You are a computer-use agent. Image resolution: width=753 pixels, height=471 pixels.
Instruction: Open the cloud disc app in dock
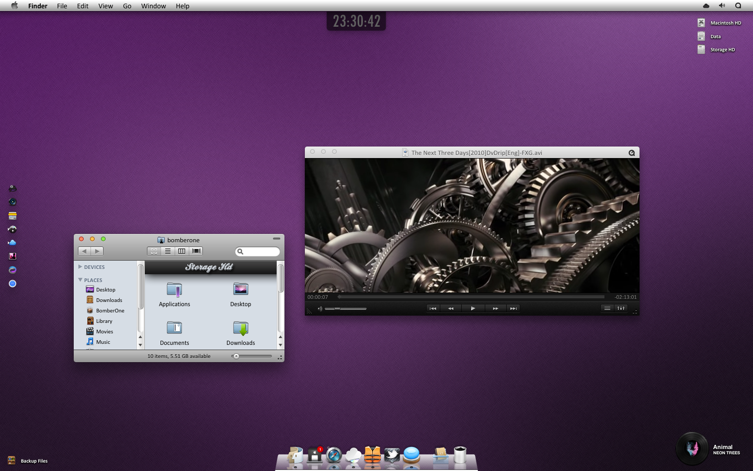click(x=353, y=455)
